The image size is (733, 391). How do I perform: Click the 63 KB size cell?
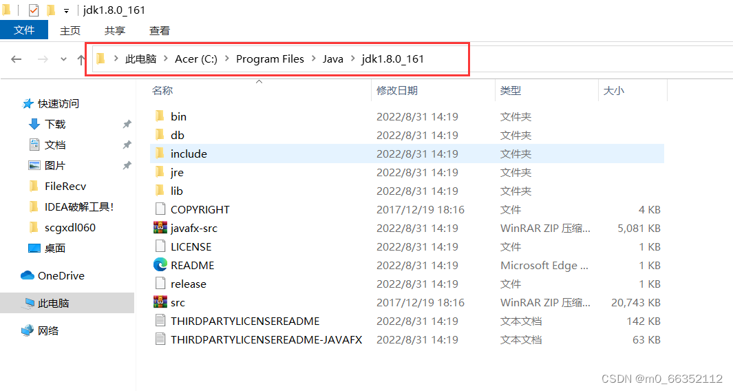pos(646,339)
